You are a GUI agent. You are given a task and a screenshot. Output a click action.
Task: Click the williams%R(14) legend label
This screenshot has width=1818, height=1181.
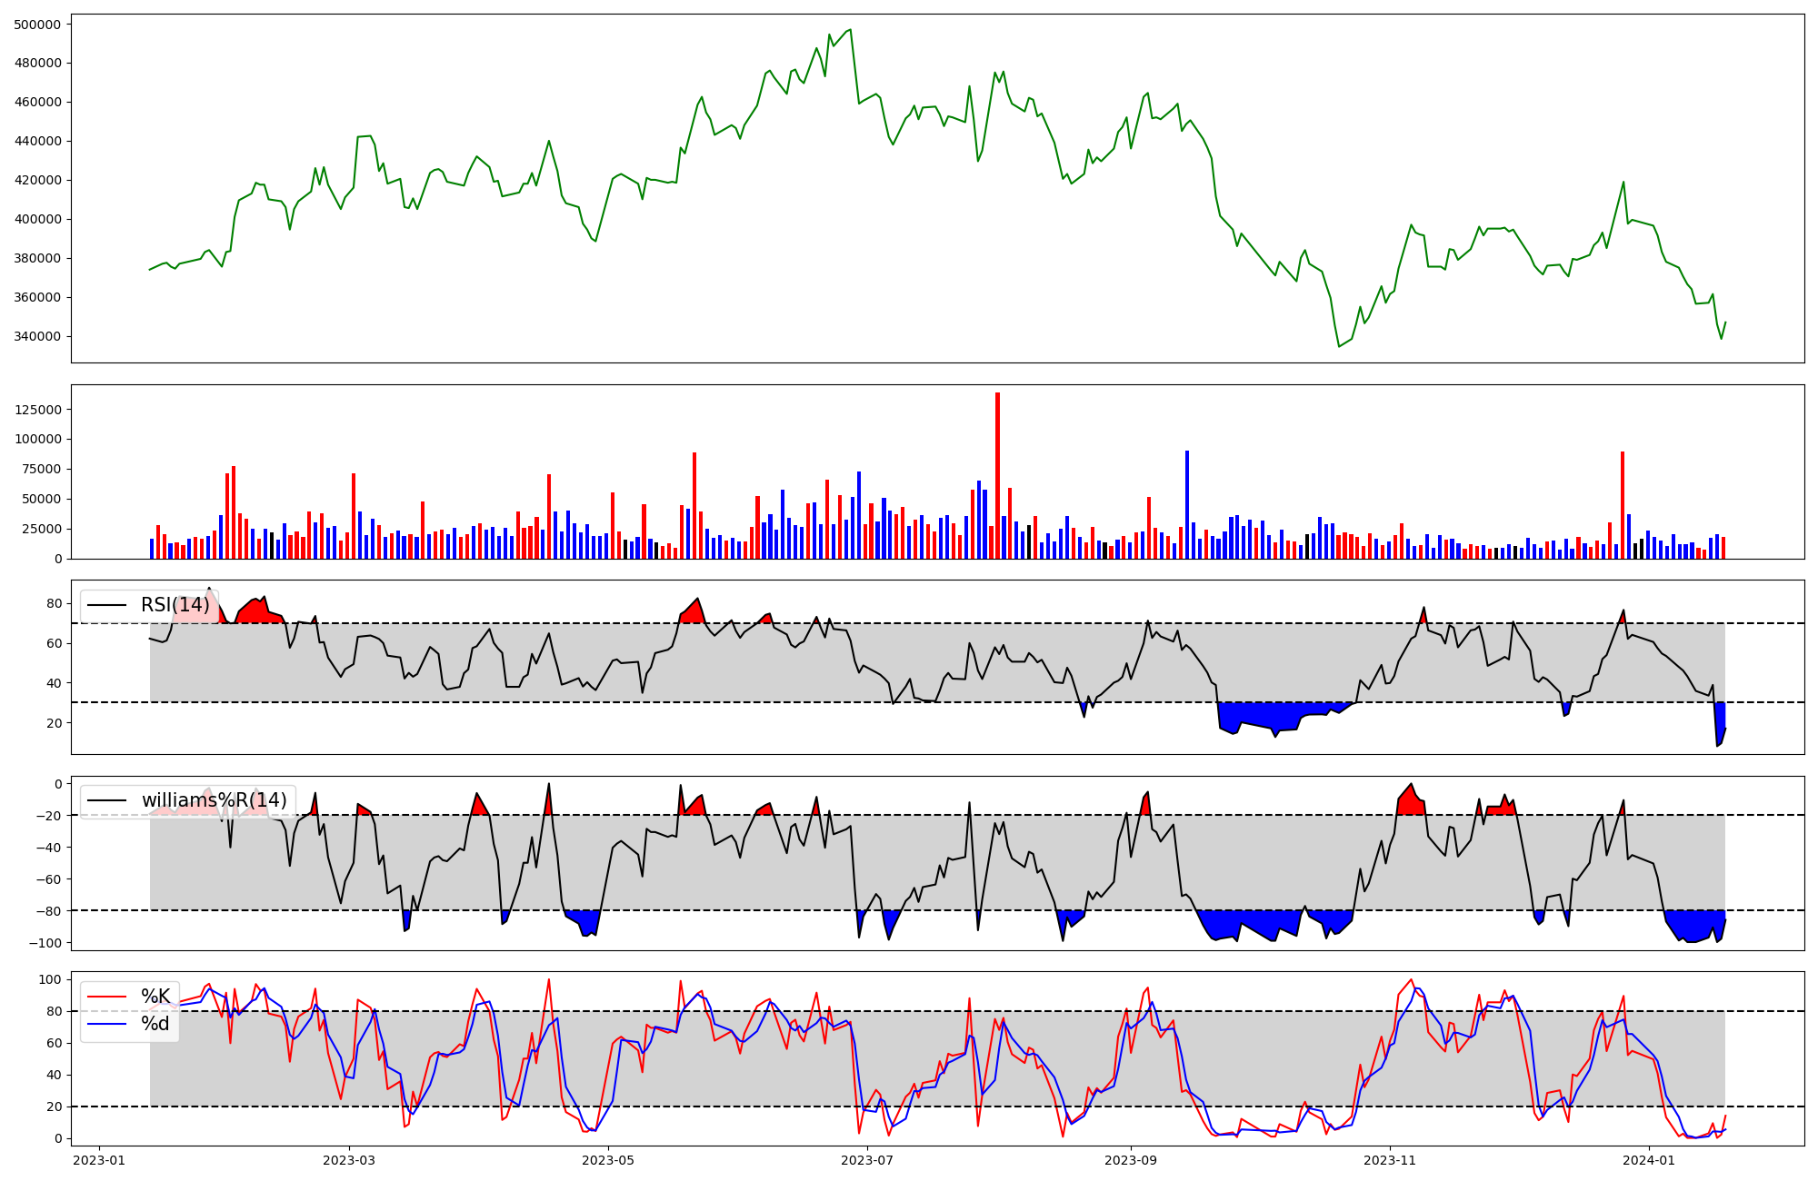pyautogui.click(x=214, y=800)
